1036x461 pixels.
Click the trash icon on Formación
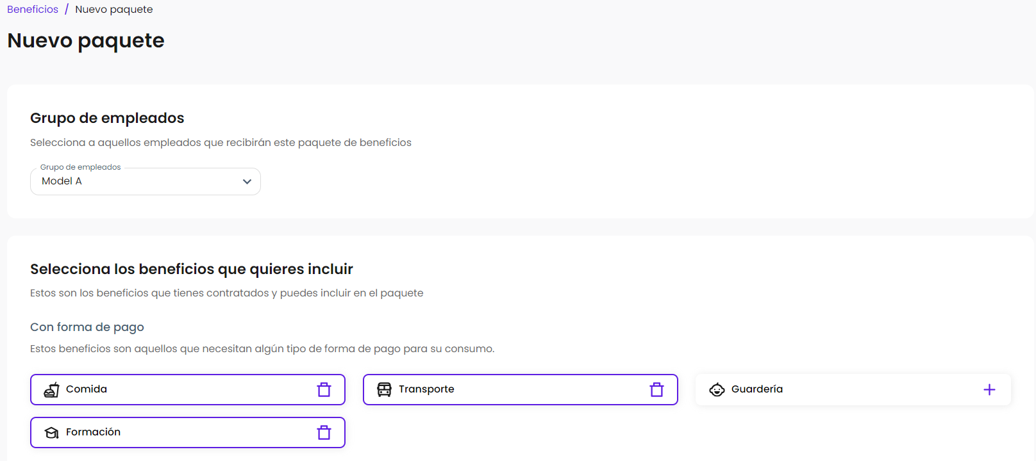pyautogui.click(x=324, y=433)
